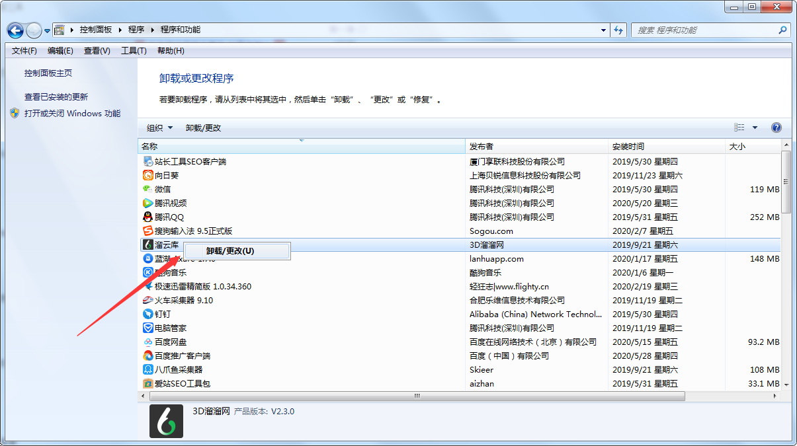Select the 93.2 MB size cell
The height and width of the screenshot is (446, 797).
pyautogui.click(x=764, y=342)
